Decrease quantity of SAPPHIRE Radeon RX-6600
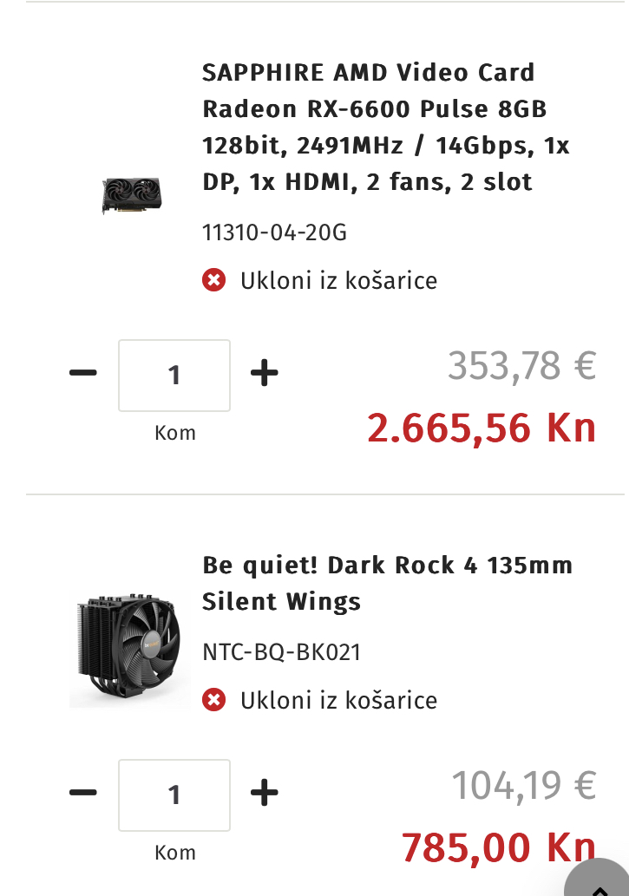 point(83,374)
